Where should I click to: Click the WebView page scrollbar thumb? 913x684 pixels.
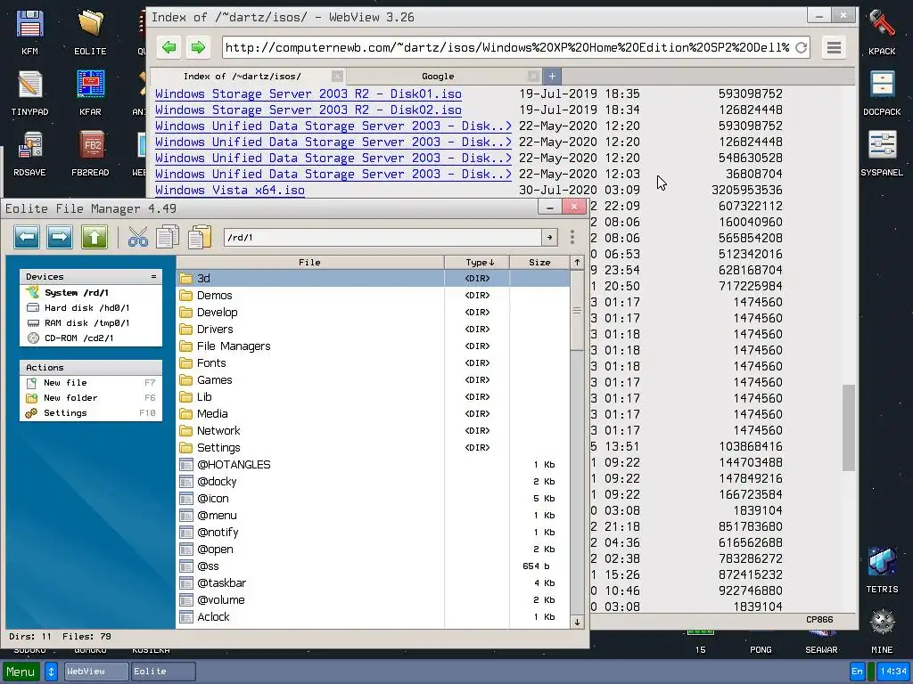(x=849, y=427)
